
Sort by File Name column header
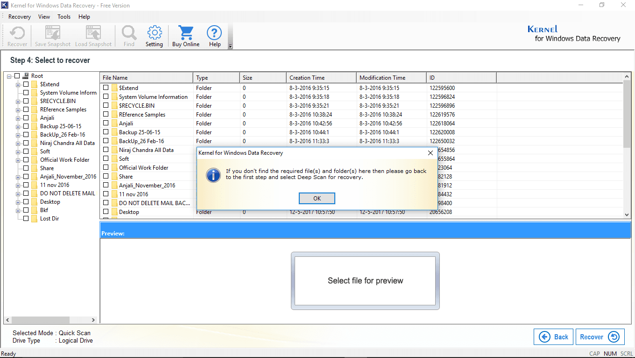[147, 78]
